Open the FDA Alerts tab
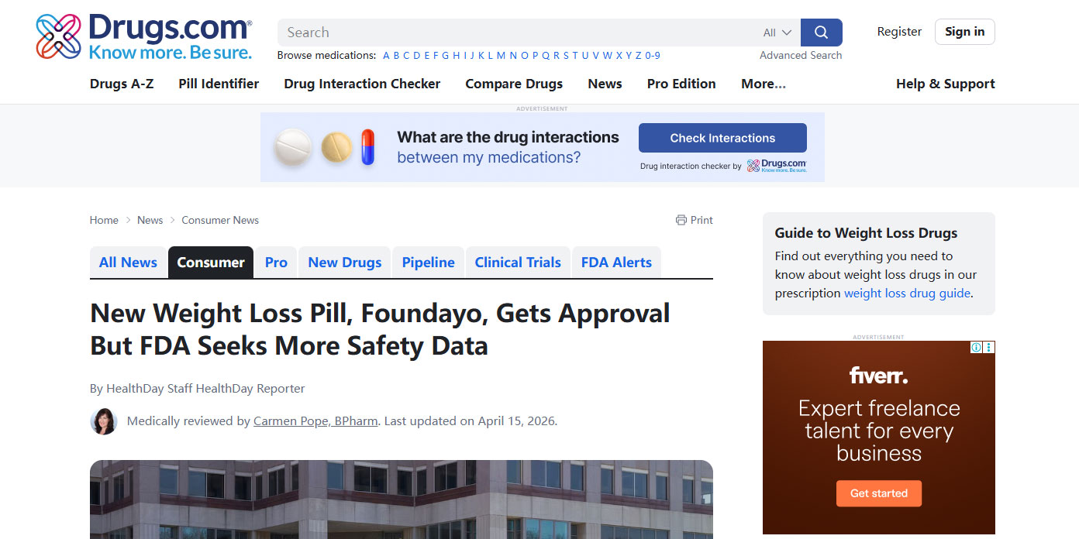1079x539 pixels. [616, 263]
